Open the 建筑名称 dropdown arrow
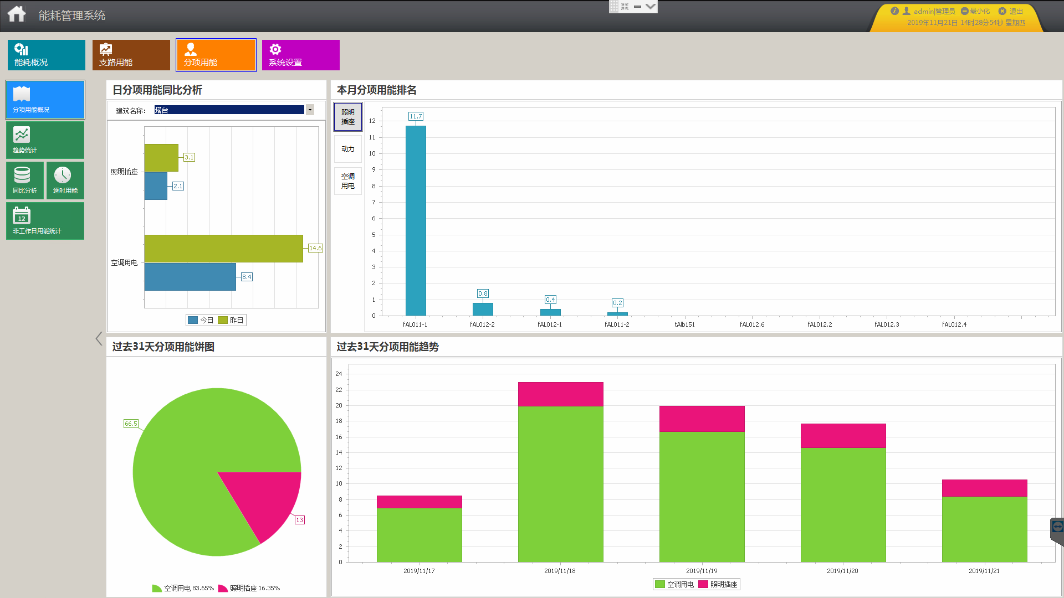The image size is (1064, 598). [x=310, y=110]
